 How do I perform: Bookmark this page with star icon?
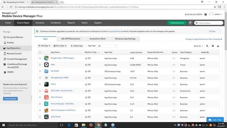[x=215, y=7]
